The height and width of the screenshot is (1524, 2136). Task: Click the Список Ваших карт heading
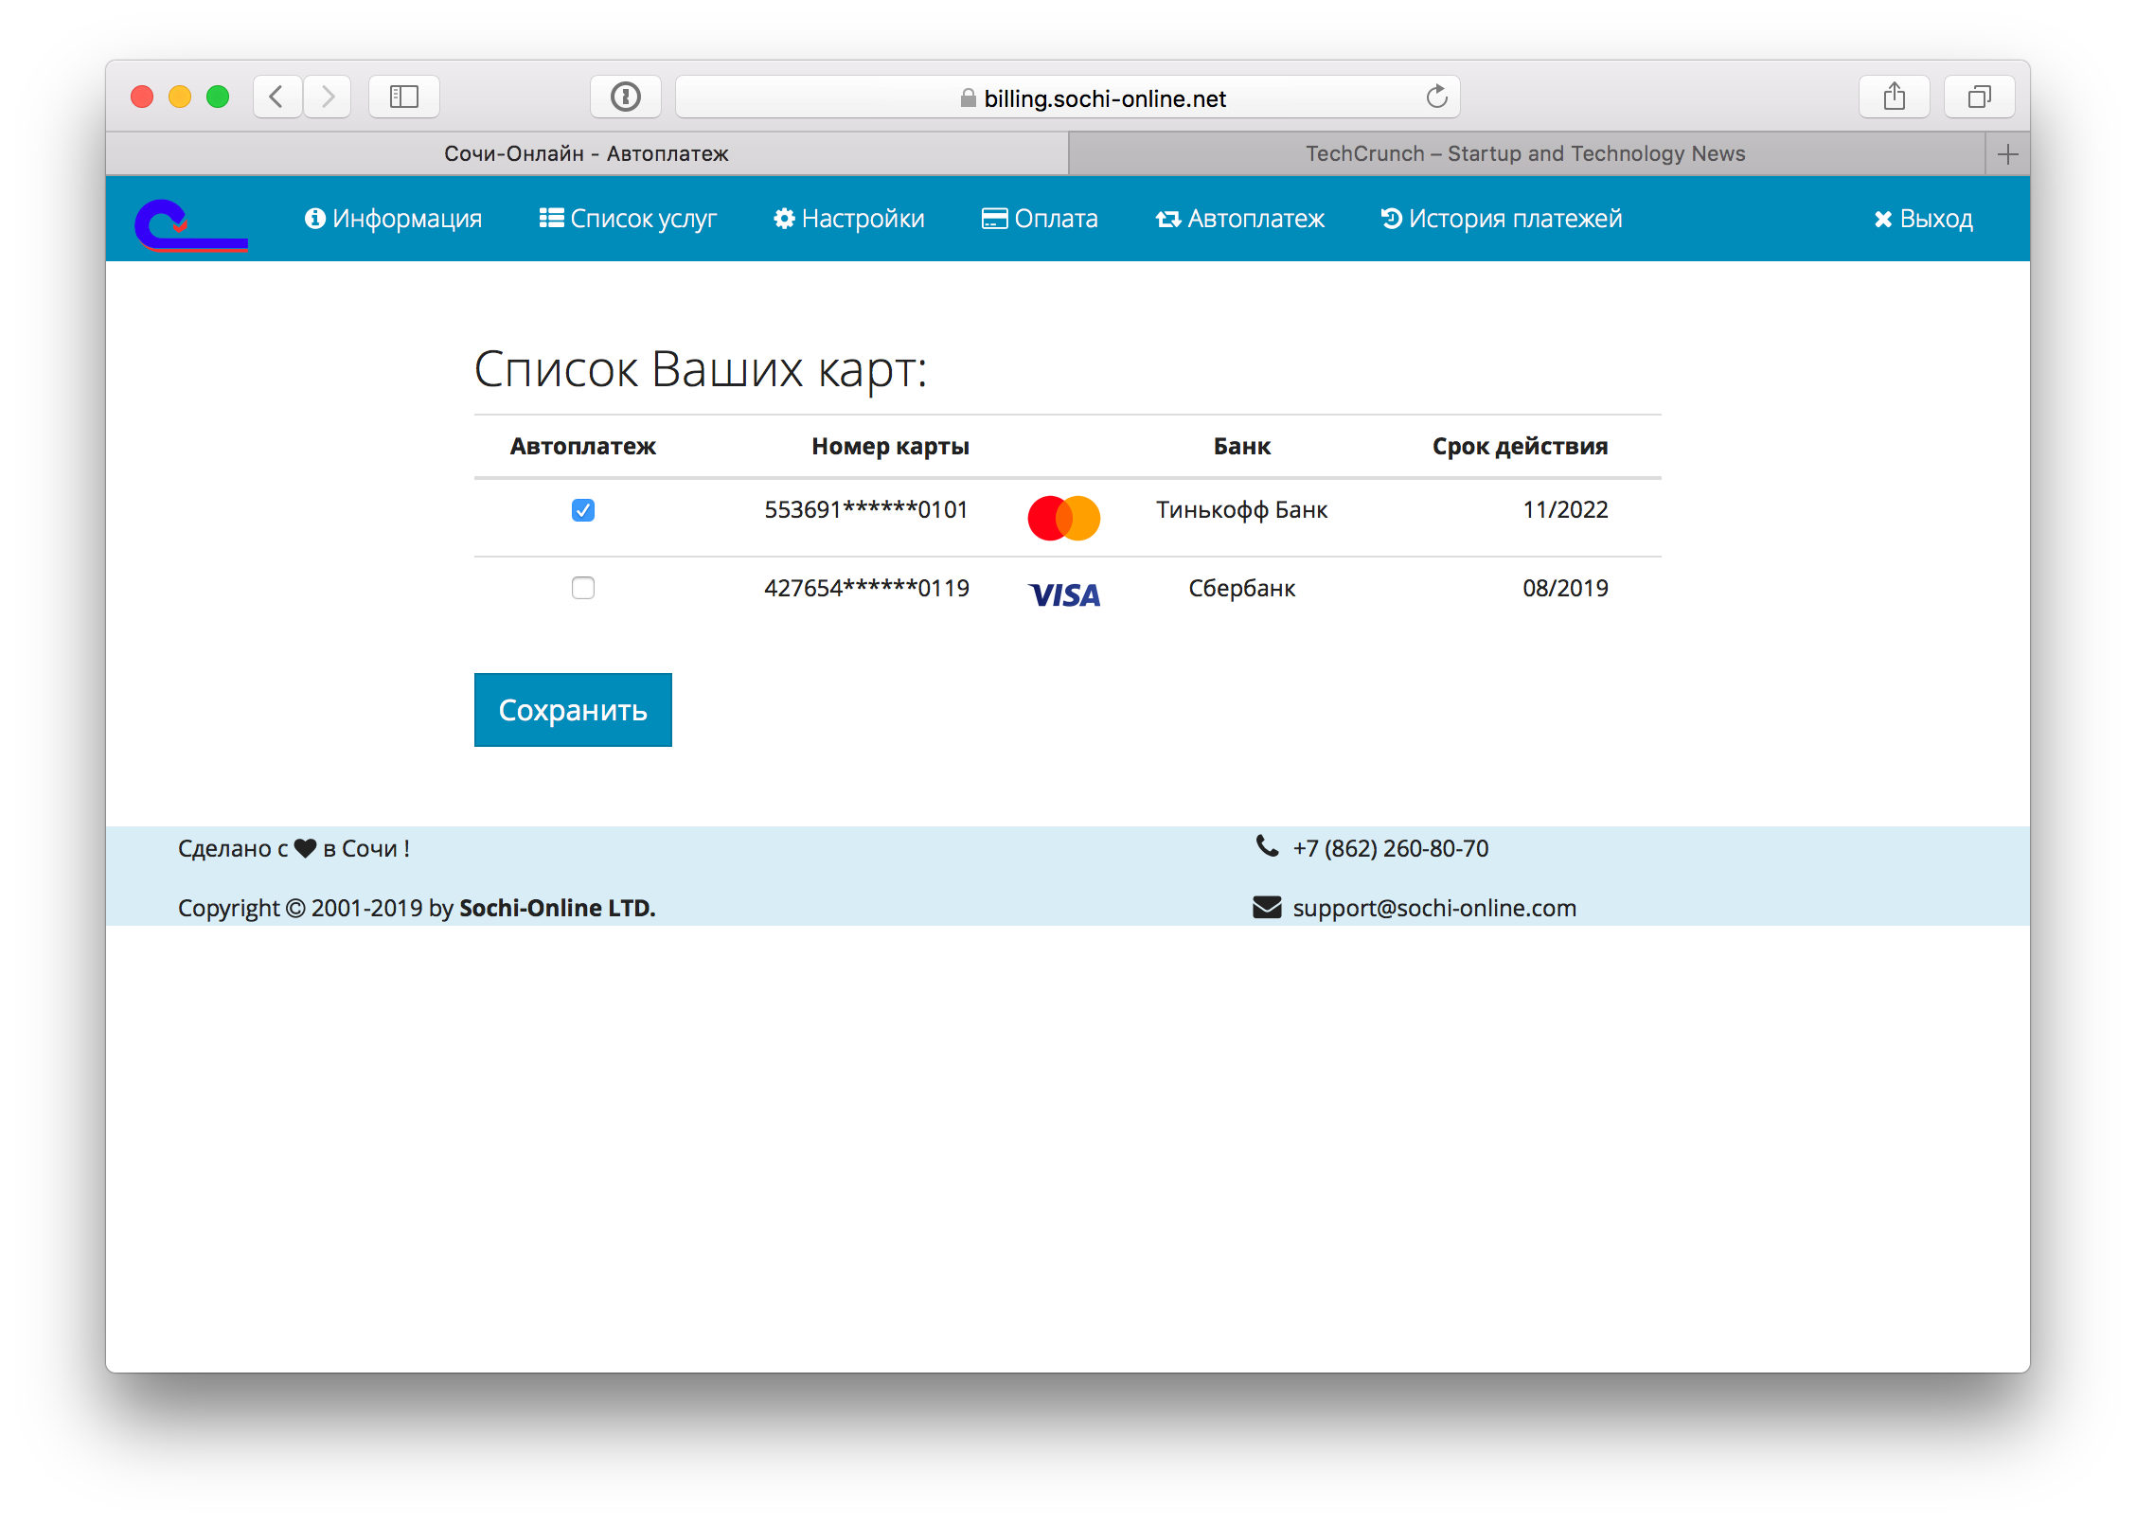[701, 370]
